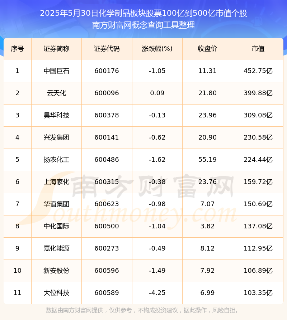The image size is (287, 320).
Task: Click stock code 600589
Action: pos(107,293)
